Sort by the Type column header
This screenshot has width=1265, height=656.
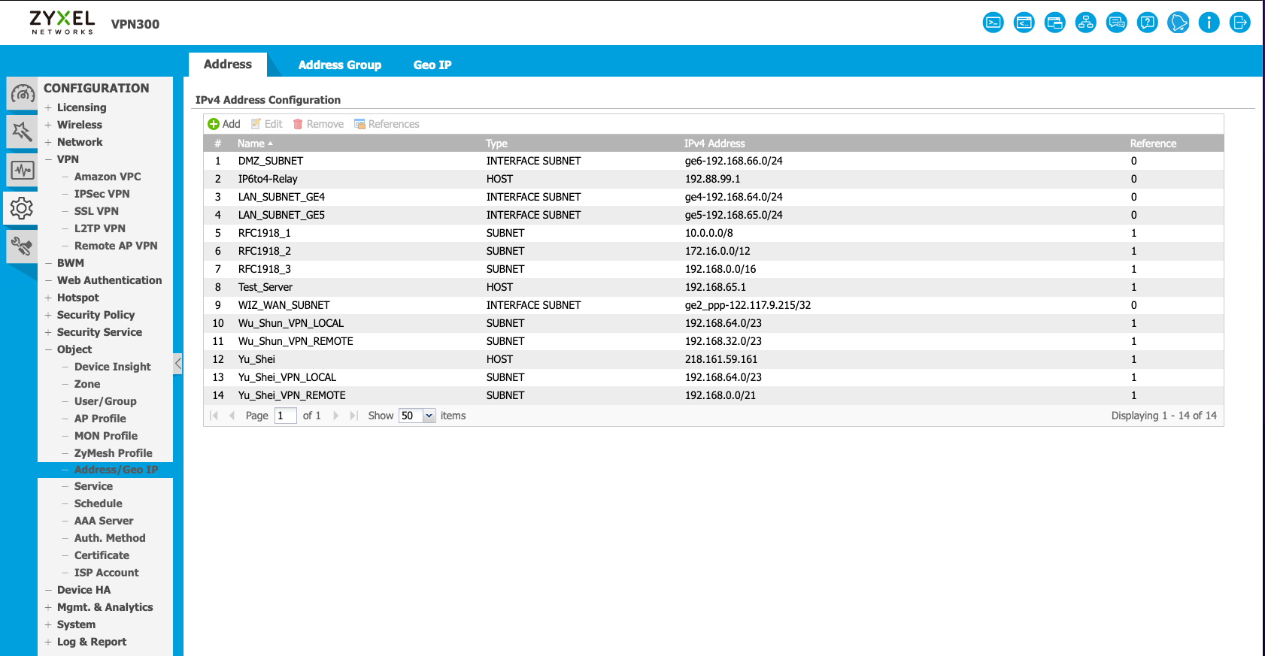click(x=496, y=144)
